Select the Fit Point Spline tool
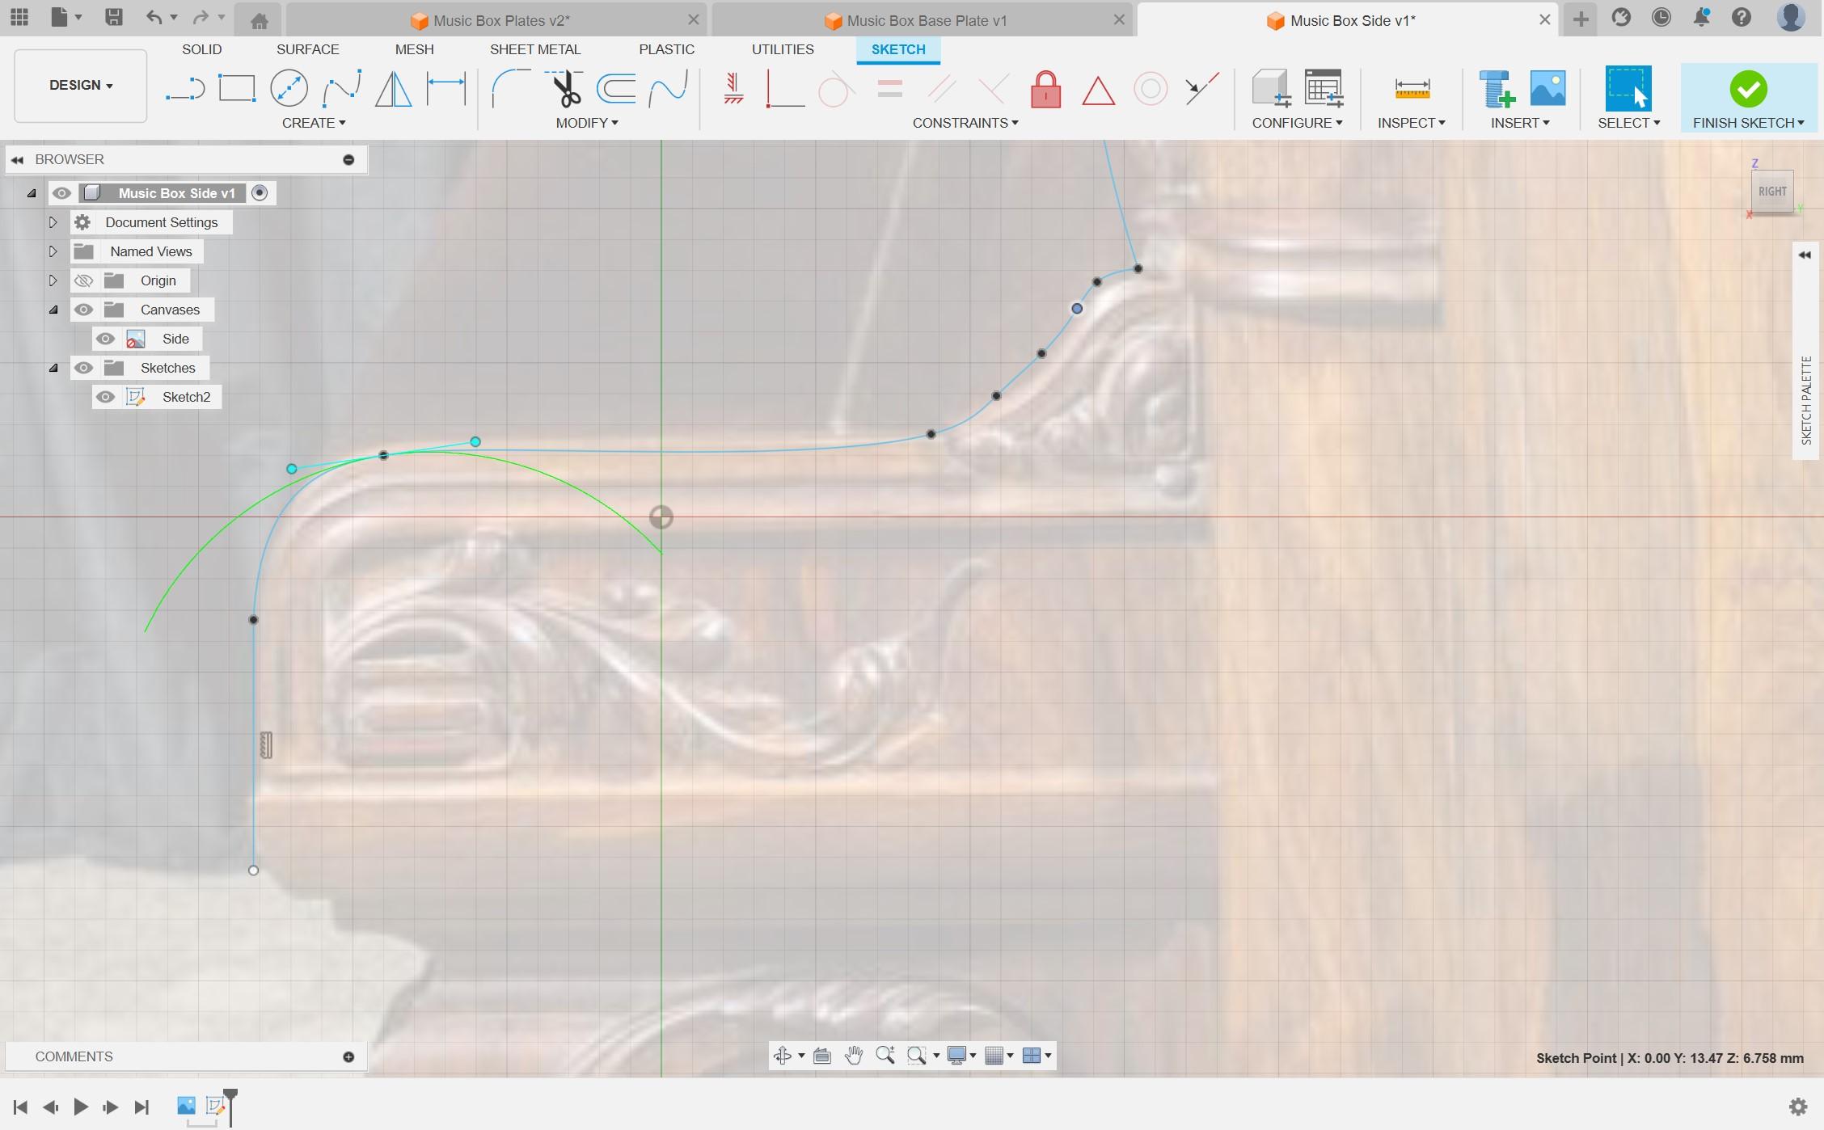 point(341,87)
